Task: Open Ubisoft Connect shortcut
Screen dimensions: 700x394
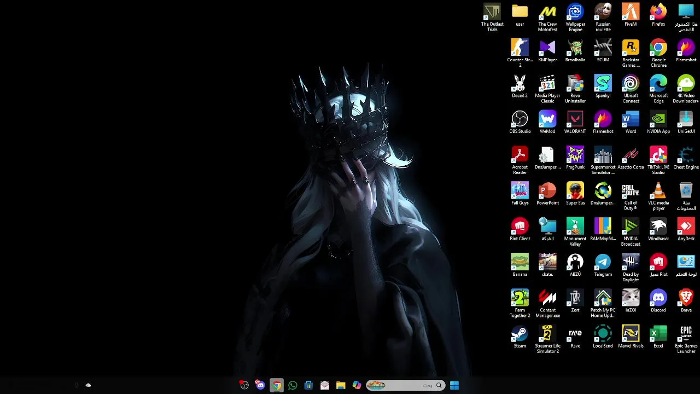Action: (x=631, y=89)
